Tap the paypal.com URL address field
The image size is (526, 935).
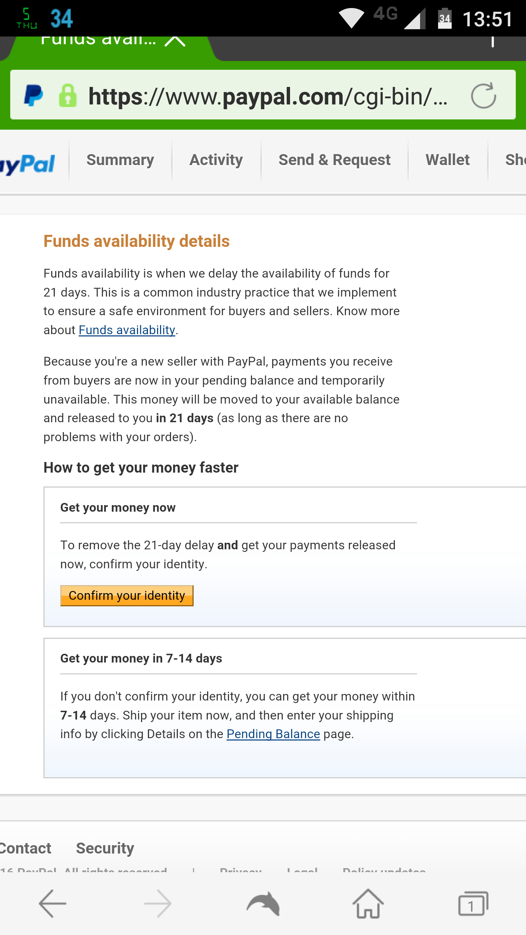[x=267, y=96]
